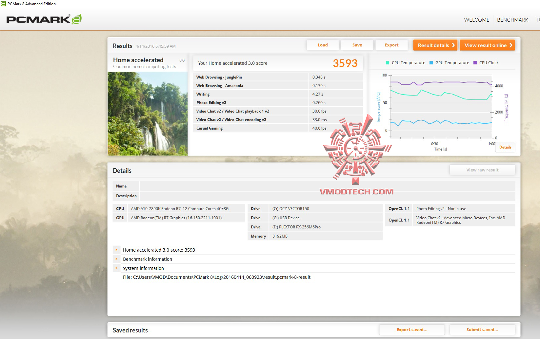Save the current result
The height and width of the screenshot is (339, 540).
[357, 45]
